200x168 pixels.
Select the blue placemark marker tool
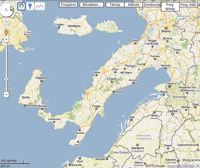click(30, 6)
